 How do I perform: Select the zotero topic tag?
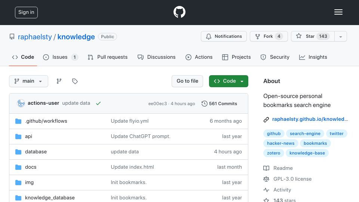tap(274, 153)
